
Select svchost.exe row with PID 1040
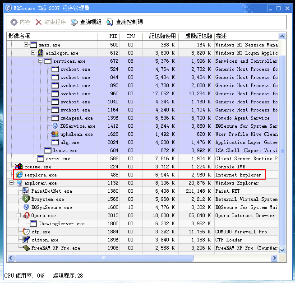point(143,102)
